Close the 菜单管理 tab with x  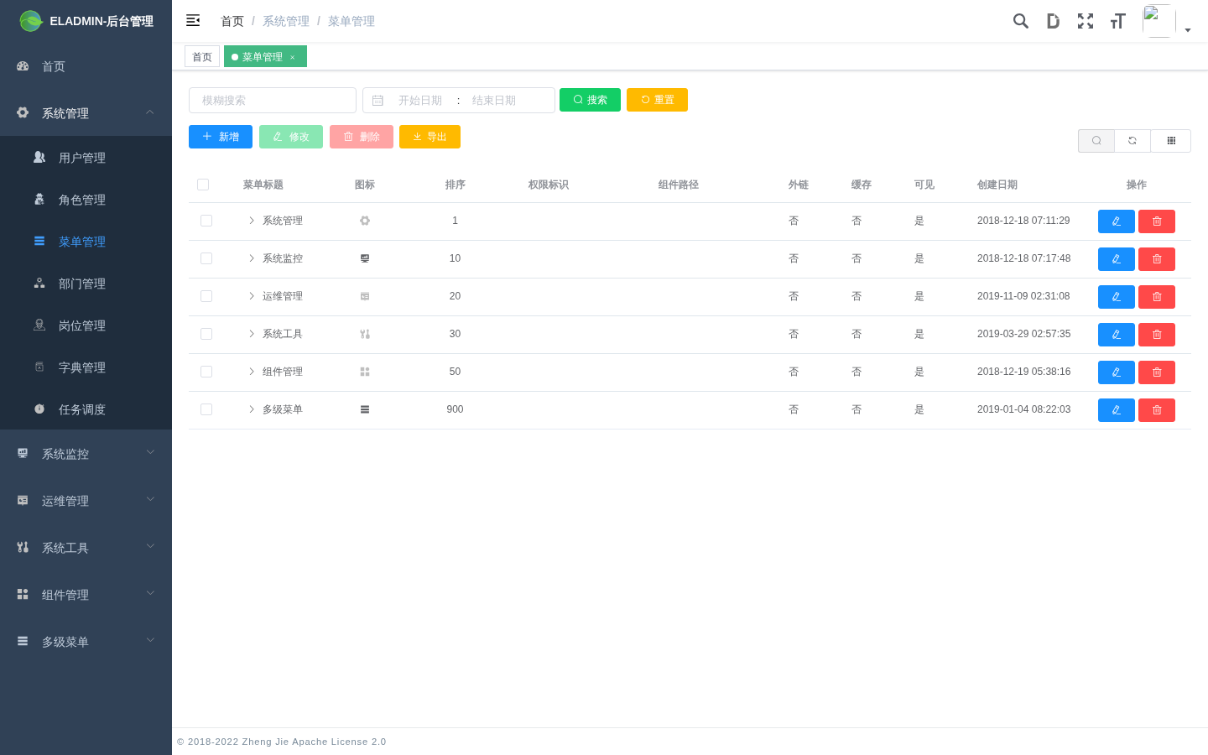[293, 57]
